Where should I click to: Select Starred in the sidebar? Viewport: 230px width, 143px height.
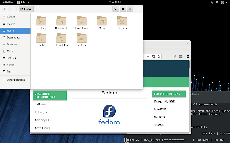click(x=15, y=24)
